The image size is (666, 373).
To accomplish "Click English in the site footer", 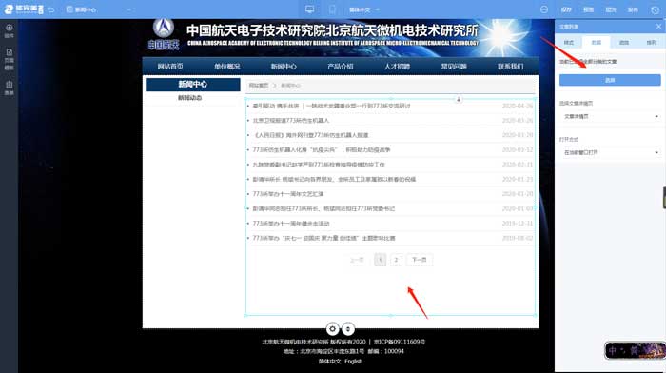I will (353, 362).
